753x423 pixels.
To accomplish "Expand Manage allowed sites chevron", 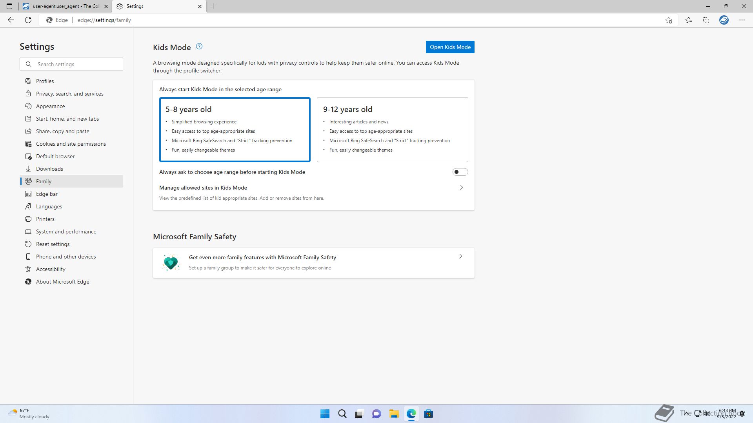I will [x=461, y=188].
